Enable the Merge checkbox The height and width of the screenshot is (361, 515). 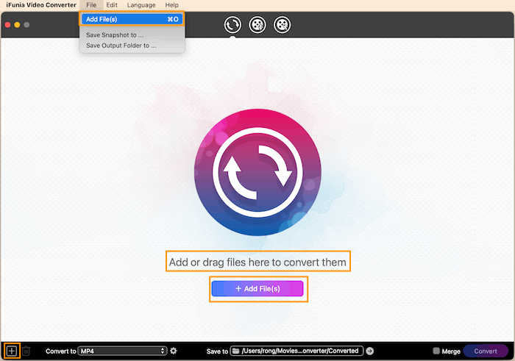coord(436,351)
